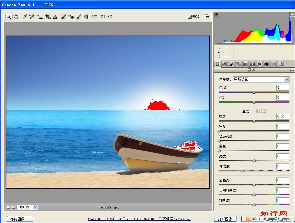The image size is (295, 223).
Task: Toggle shadow clipping warning in histogram
Action: [x=216, y=14]
